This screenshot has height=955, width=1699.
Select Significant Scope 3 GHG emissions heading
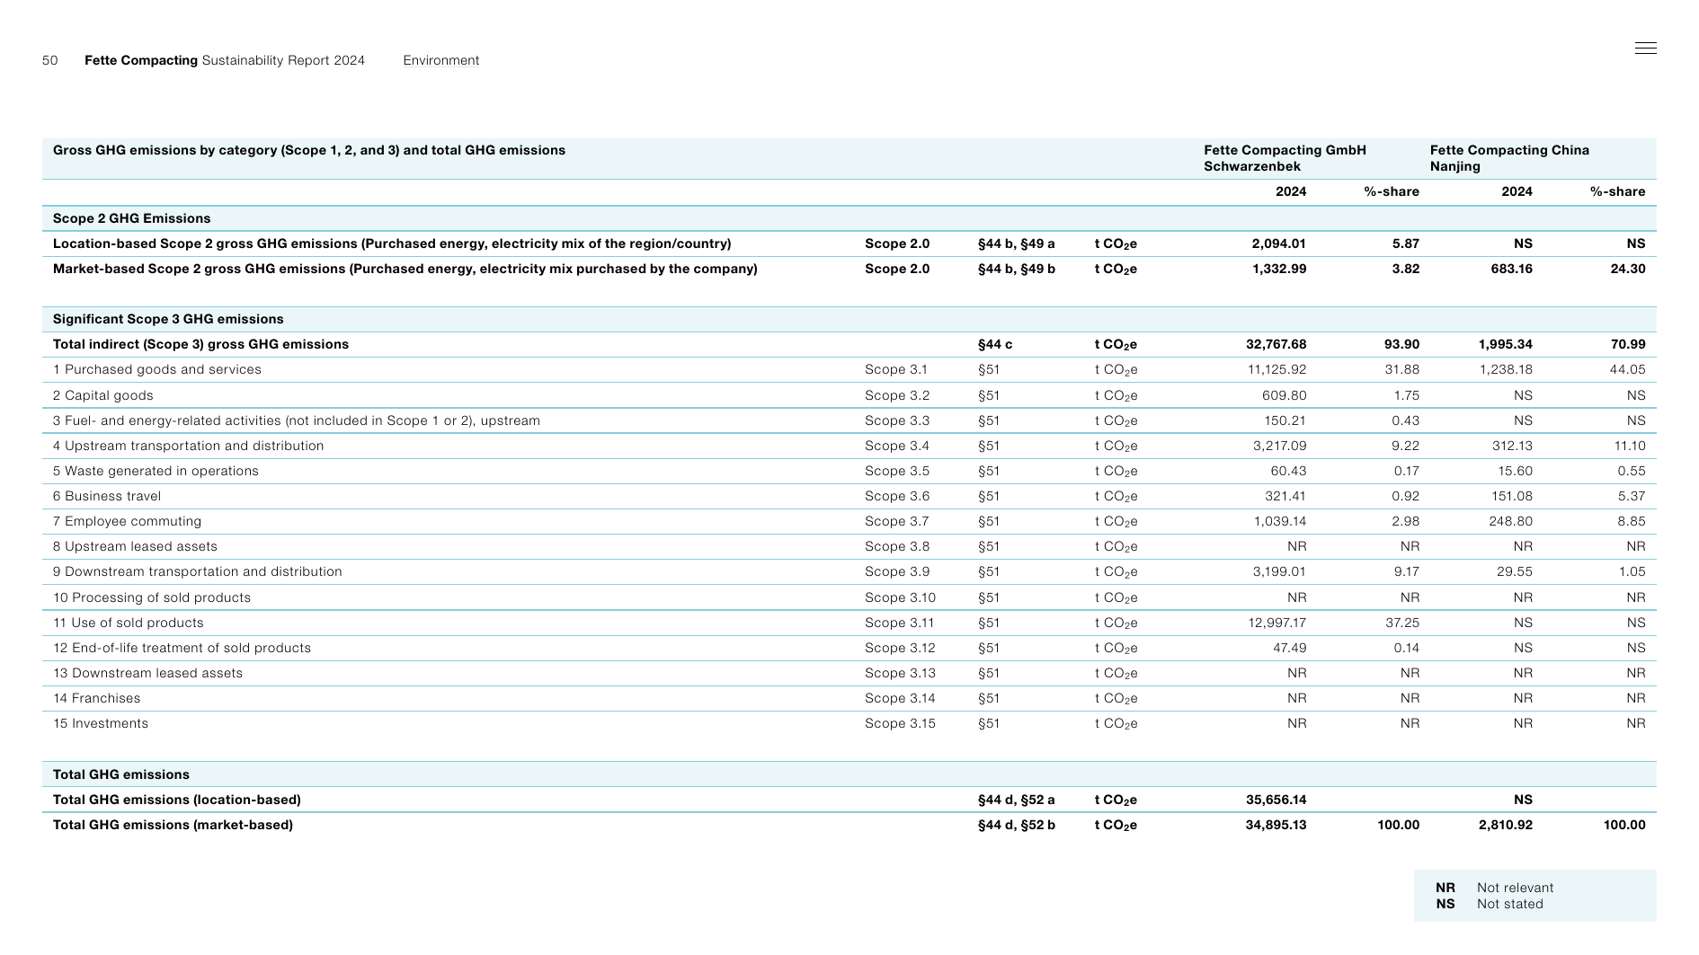click(168, 319)
